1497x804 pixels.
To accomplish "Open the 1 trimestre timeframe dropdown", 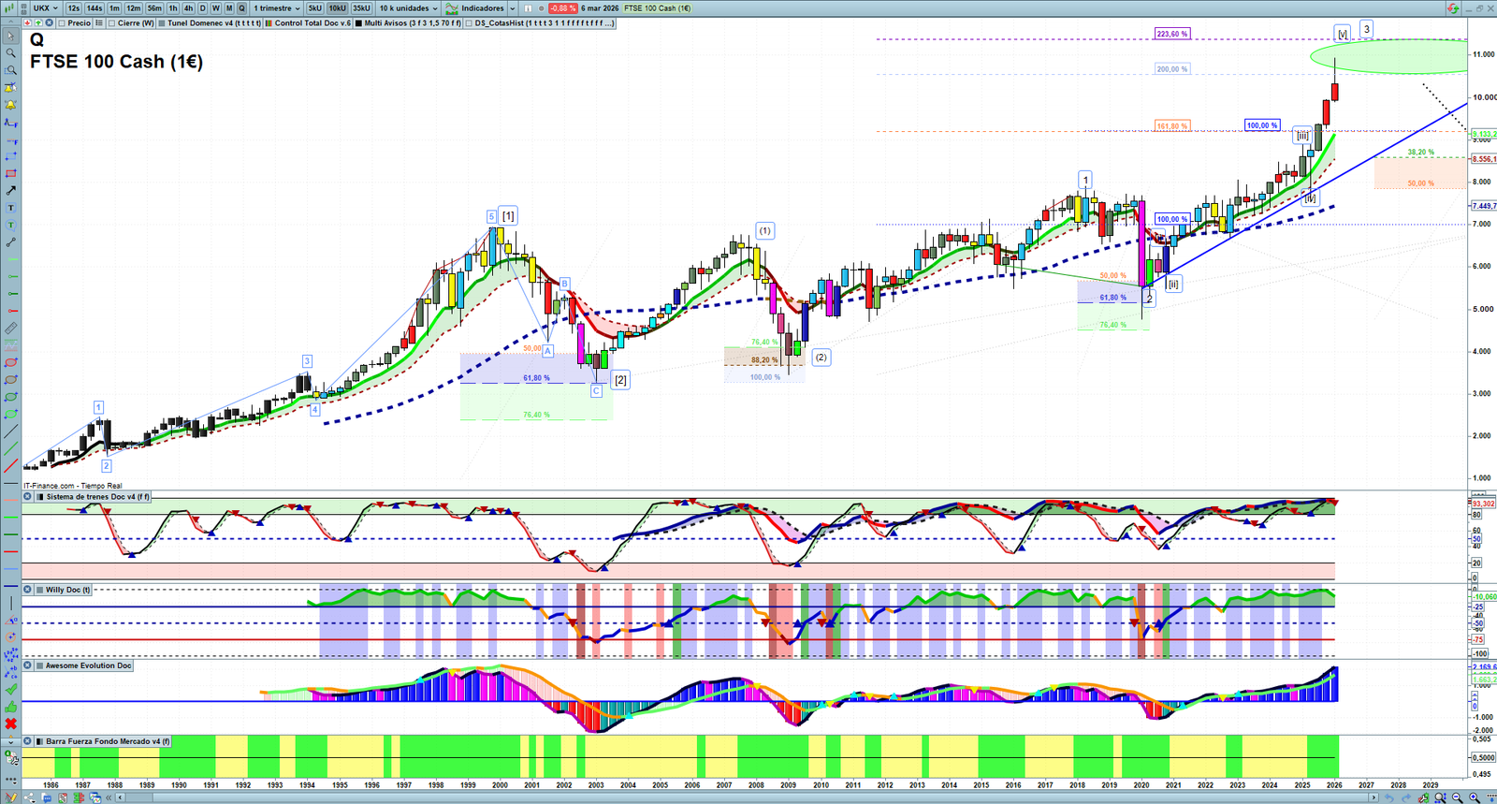I will coord(277,8).
